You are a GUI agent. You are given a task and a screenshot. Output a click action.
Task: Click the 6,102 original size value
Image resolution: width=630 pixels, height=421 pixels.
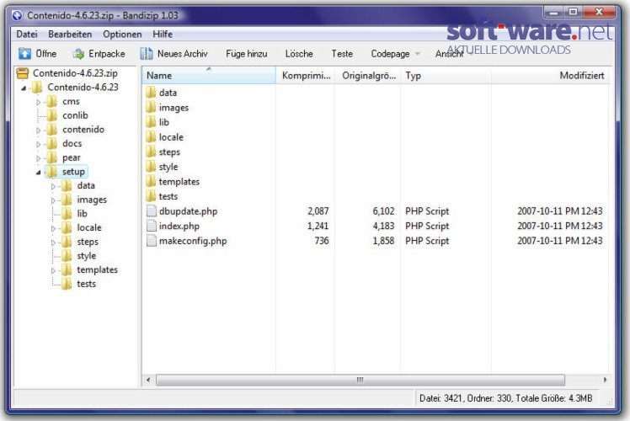383,211
